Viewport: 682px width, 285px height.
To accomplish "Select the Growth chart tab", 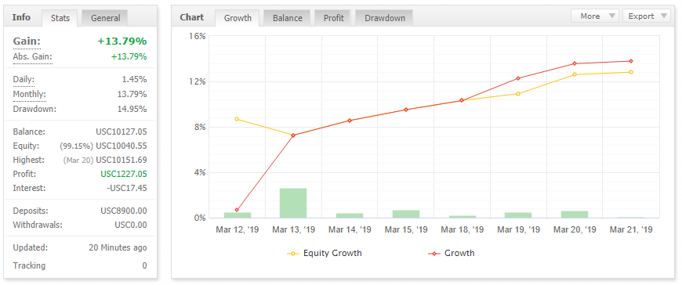I will [238, 18].
